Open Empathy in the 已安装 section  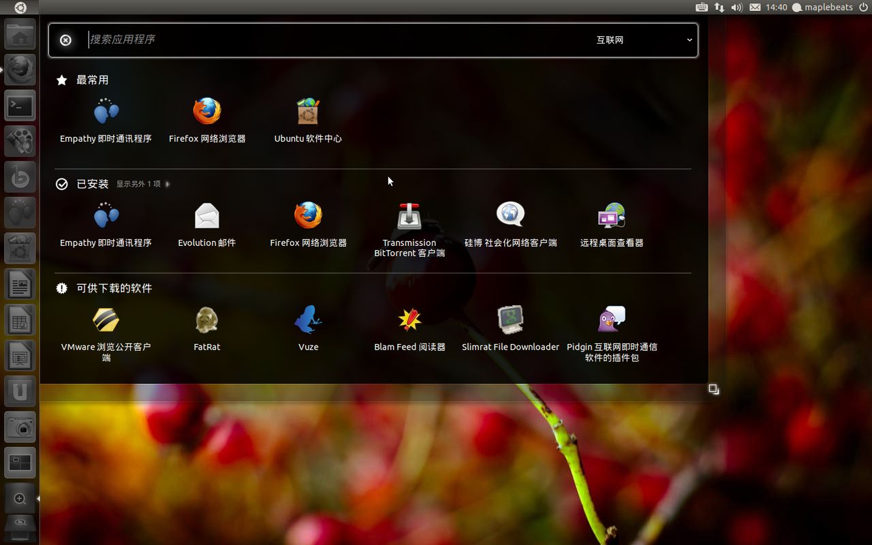[x=106, y=225]
